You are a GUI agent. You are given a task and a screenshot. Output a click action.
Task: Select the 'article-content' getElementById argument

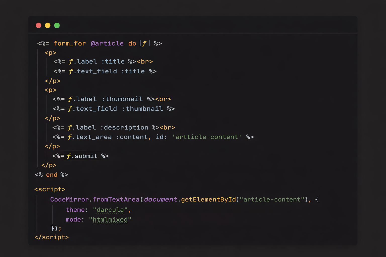click(272, 199)
